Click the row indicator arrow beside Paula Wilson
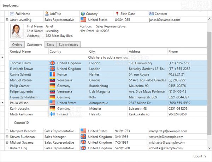The image size is (212, 162). tap(2, 103)
